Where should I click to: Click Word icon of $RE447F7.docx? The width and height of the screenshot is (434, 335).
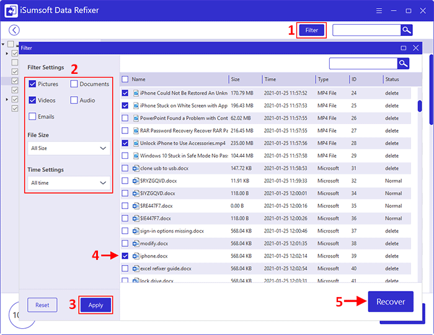136,206
